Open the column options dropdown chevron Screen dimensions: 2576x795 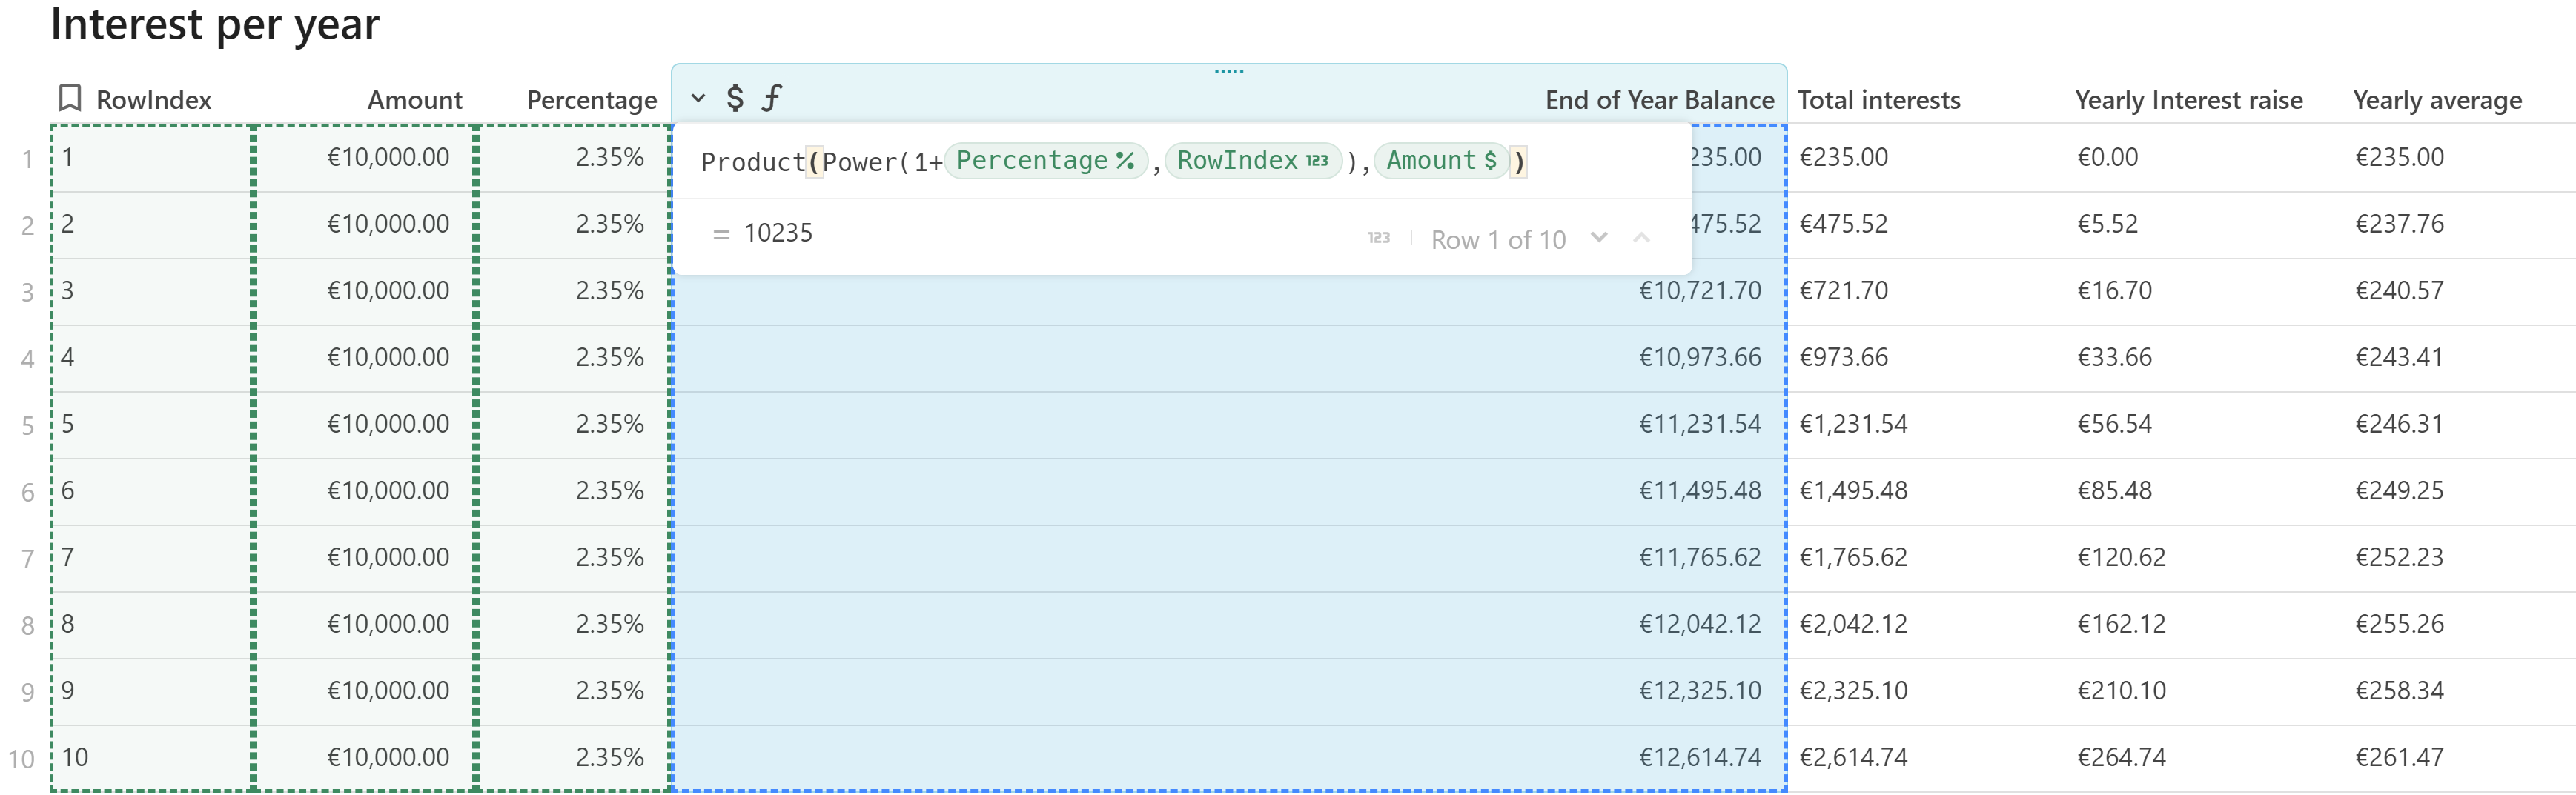point(698,98)
